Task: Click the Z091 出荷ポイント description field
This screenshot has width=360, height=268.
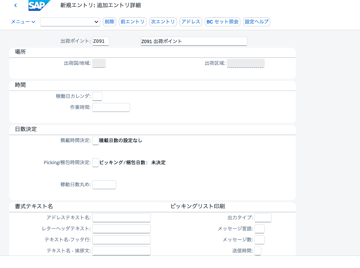Action: tap(194, 41)
